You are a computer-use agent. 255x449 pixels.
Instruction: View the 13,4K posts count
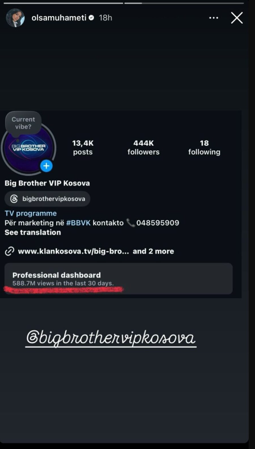[x=83, y=147]
